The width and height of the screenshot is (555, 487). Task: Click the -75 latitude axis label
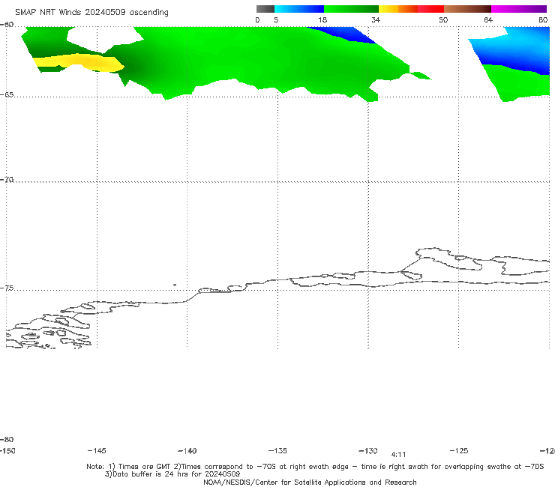pyautogui.click(x=7, y=288)
